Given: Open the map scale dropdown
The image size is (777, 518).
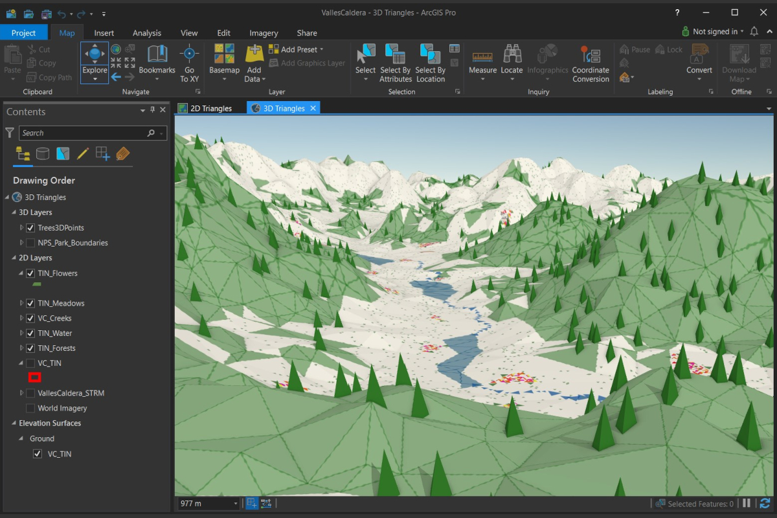Looking at the screenshot, I should pos(235,504).
